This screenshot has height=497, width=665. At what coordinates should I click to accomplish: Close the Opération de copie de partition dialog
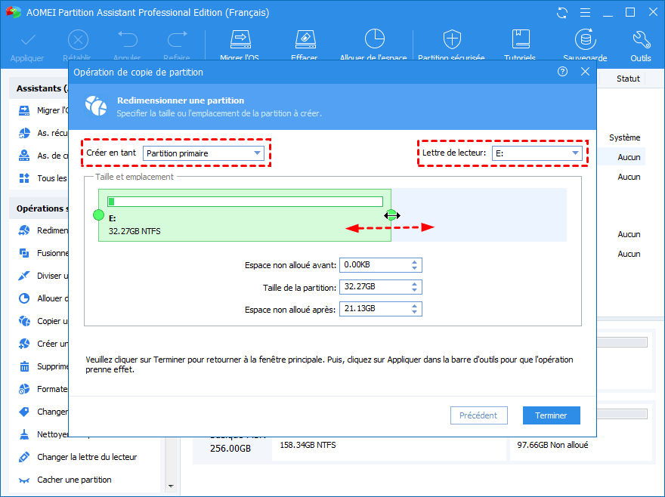(585, 72)
